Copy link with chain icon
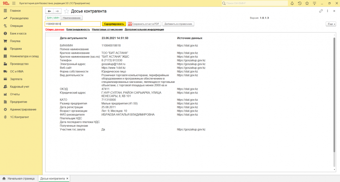The width and height of the screenshot is (340, 182). click(x=321, y=11)
